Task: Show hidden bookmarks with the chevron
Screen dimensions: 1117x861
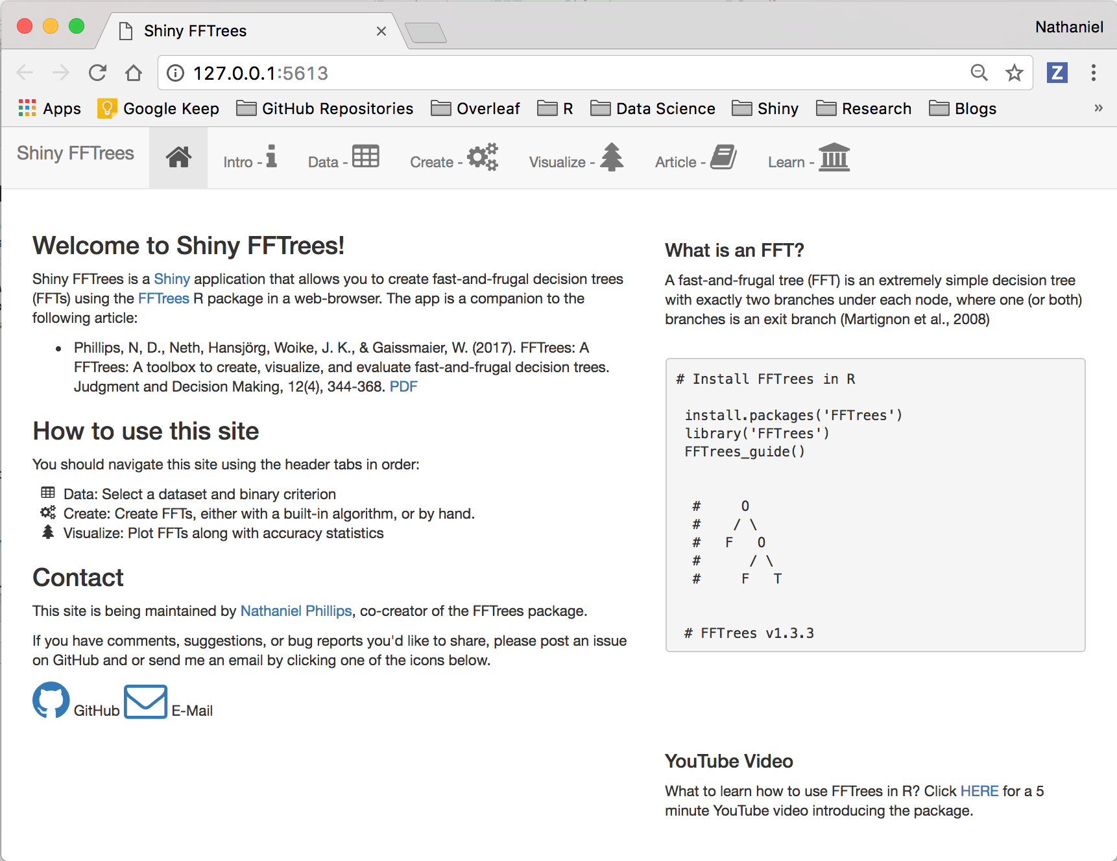Action: pos(1098,108)
